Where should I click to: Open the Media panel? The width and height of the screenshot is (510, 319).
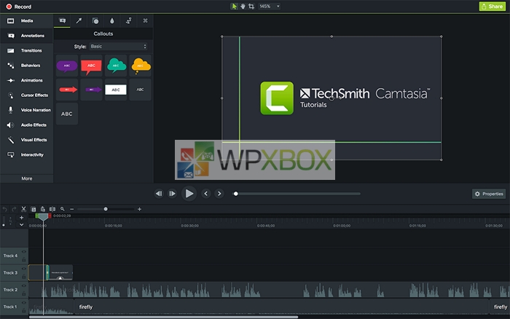[x=27, y=21]
